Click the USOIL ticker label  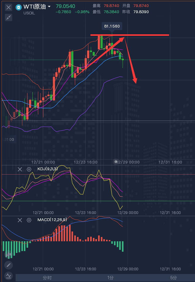click(x=29, y=13)
